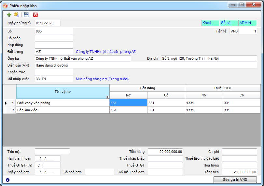Screen dimensions: 264x186
Task: Click the copy voucher toolbar icon
Action: 16,15
